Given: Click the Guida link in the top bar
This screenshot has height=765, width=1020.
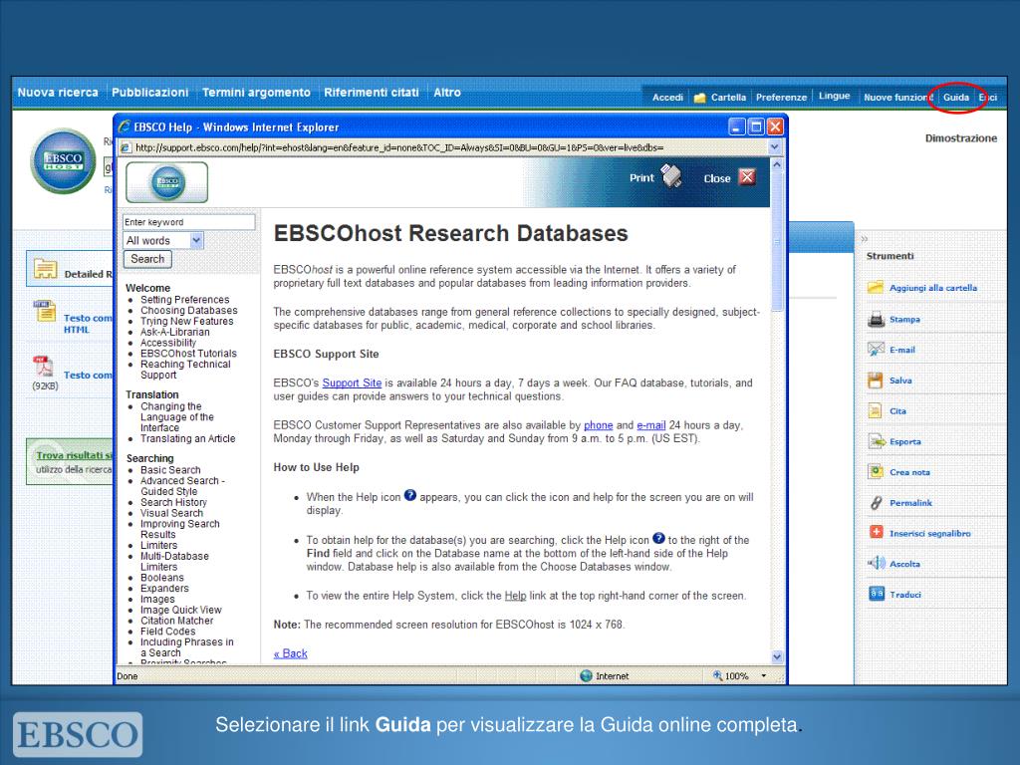Looking at the screenshot, I should click(x=956, y=97).
